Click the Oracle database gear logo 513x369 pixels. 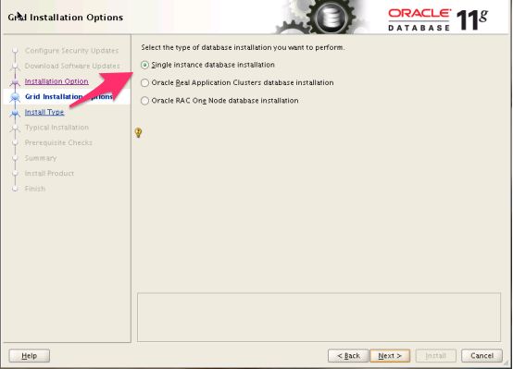click(324, 17)
